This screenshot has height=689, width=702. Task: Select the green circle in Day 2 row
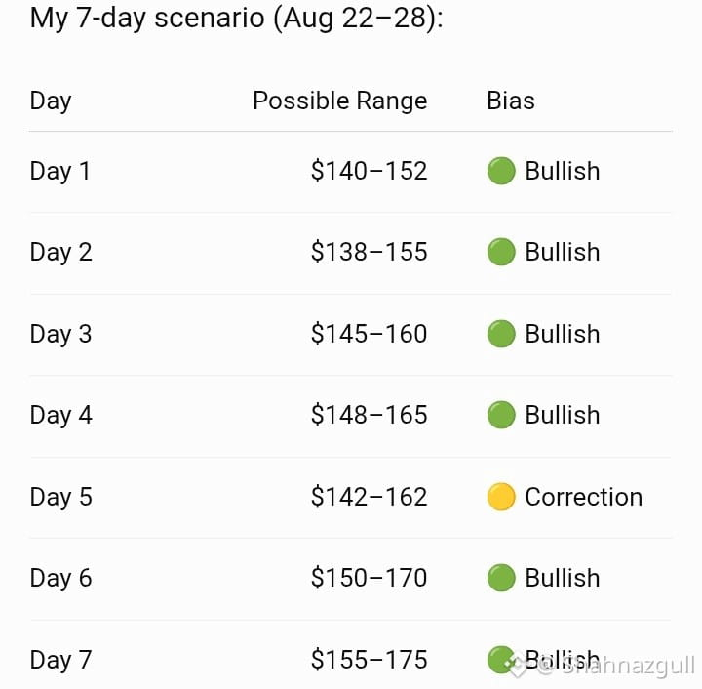[501, 252]
